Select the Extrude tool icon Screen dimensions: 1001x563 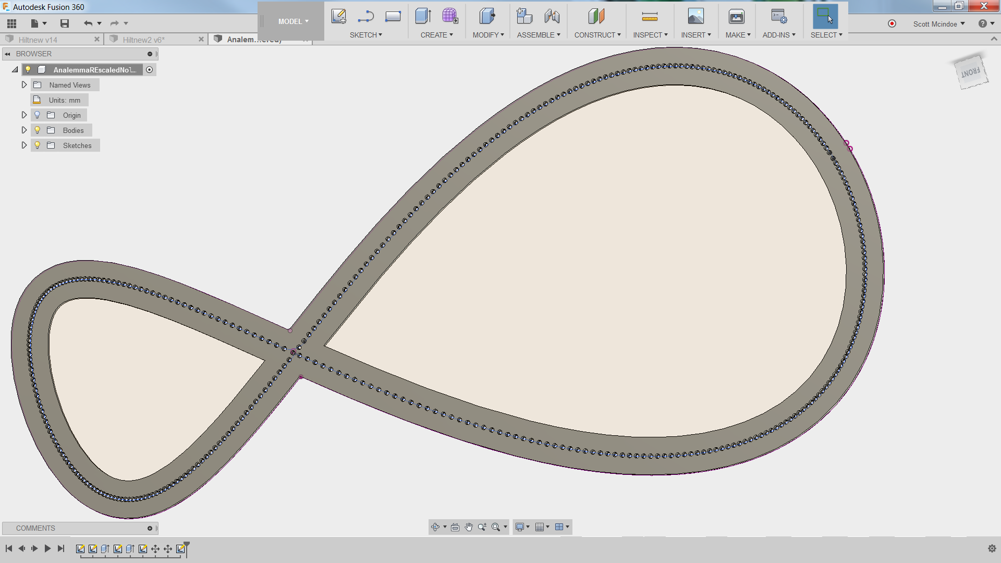coord(423,17)
